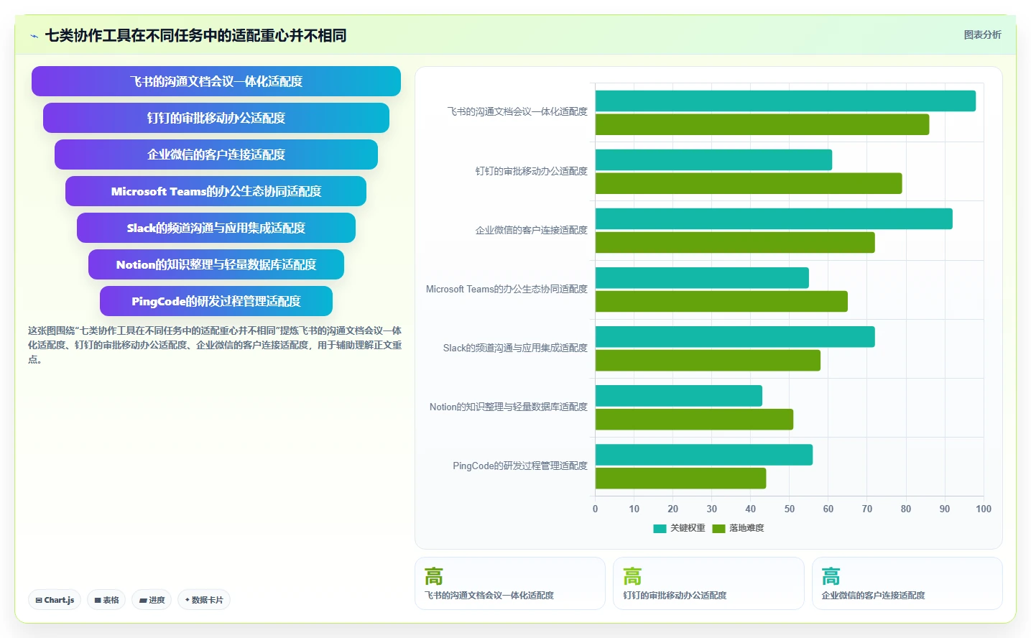This screenshot has height=638, width=1031.
Task: Select the 钉钉的审批移动办公适配度 funnel bar
Action: pos(216,118)
